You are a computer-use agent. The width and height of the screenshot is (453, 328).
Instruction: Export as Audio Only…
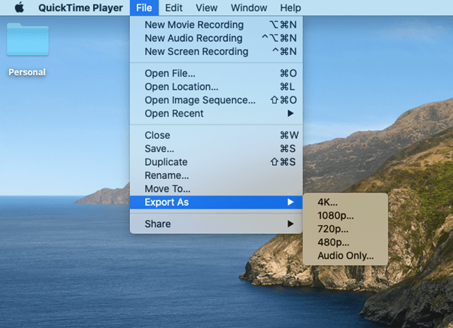point(346,256)
